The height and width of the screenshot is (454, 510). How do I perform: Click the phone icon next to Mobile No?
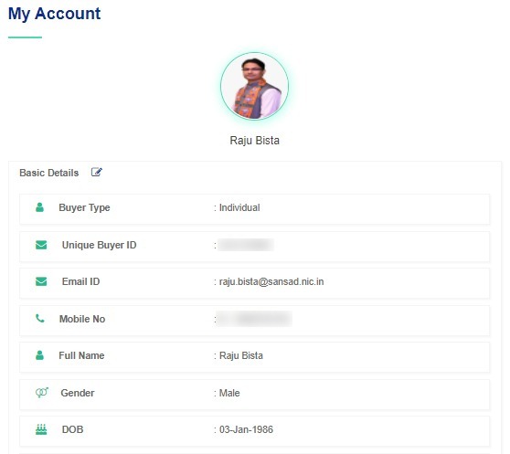(40, 319)
